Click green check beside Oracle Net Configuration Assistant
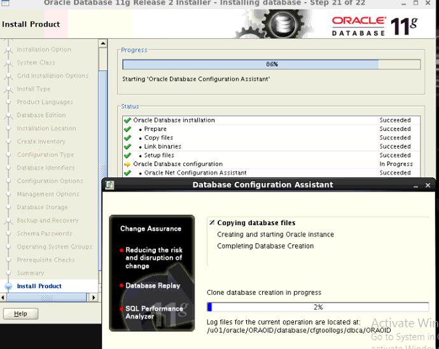The image size is (439, 349). coord(127,173)
